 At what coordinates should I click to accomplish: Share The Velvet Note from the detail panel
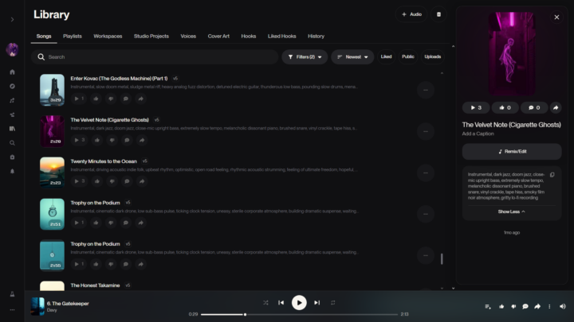coord(555,107)
